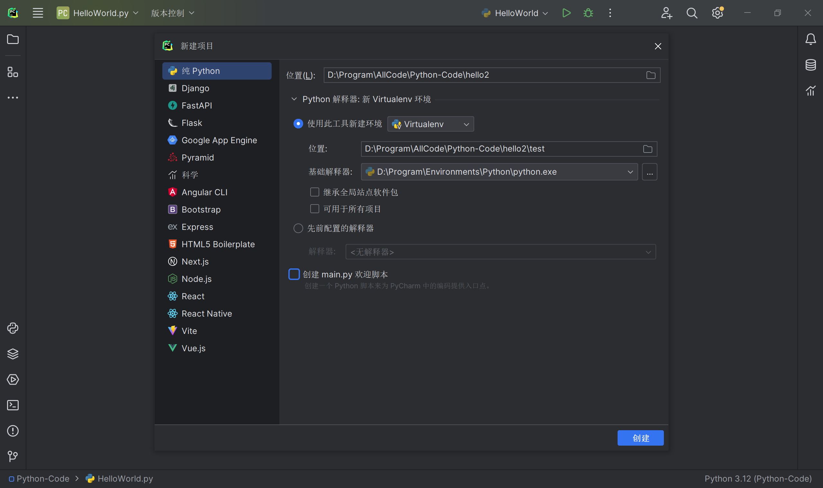Open the Git version control tool window
The image size is (823, 488).
pyautogui.click(x=13, y=456)
